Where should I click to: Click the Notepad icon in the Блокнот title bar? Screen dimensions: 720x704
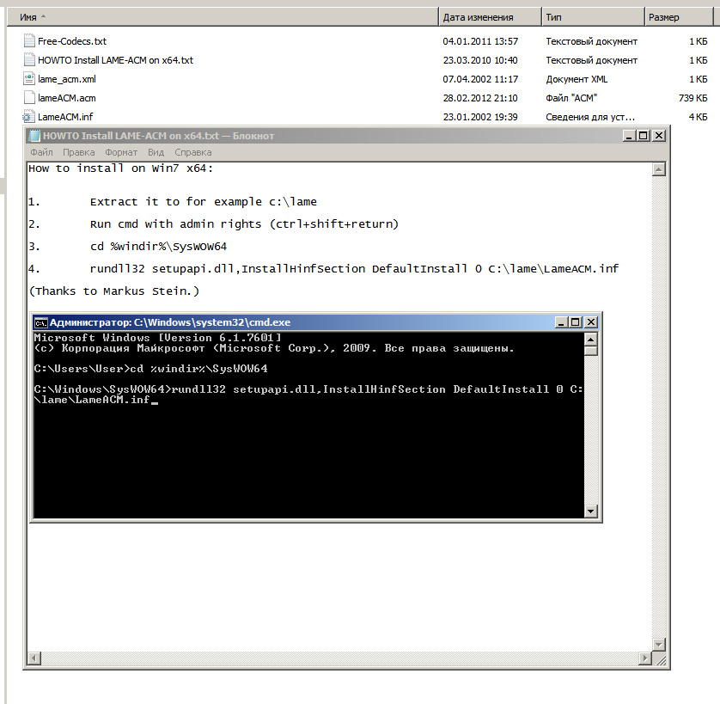(34, 136)
